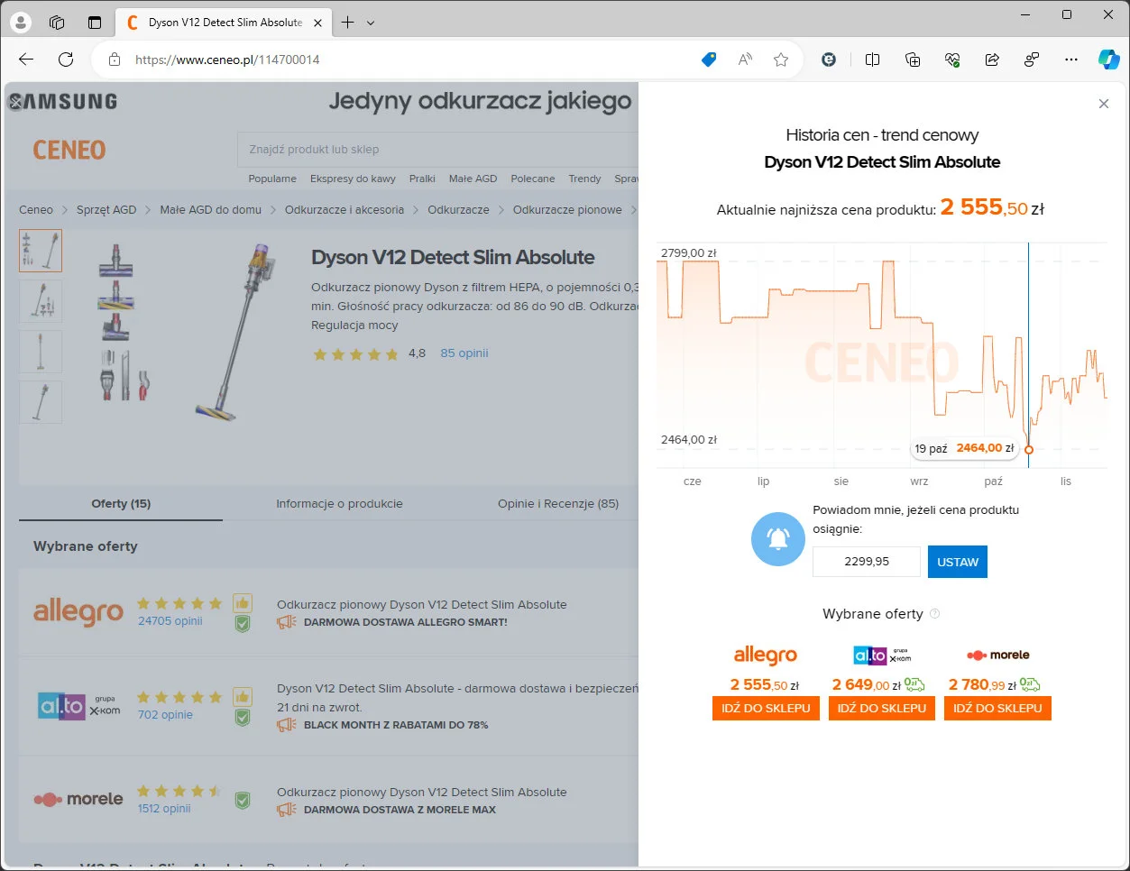Screen dimensions: 1130x871
Task: Open Edge Copilot sidebar icon
Action: click(1108, 60)
